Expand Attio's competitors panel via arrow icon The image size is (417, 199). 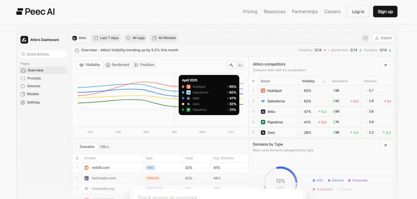pyautogui.click(x=385, y=65)
